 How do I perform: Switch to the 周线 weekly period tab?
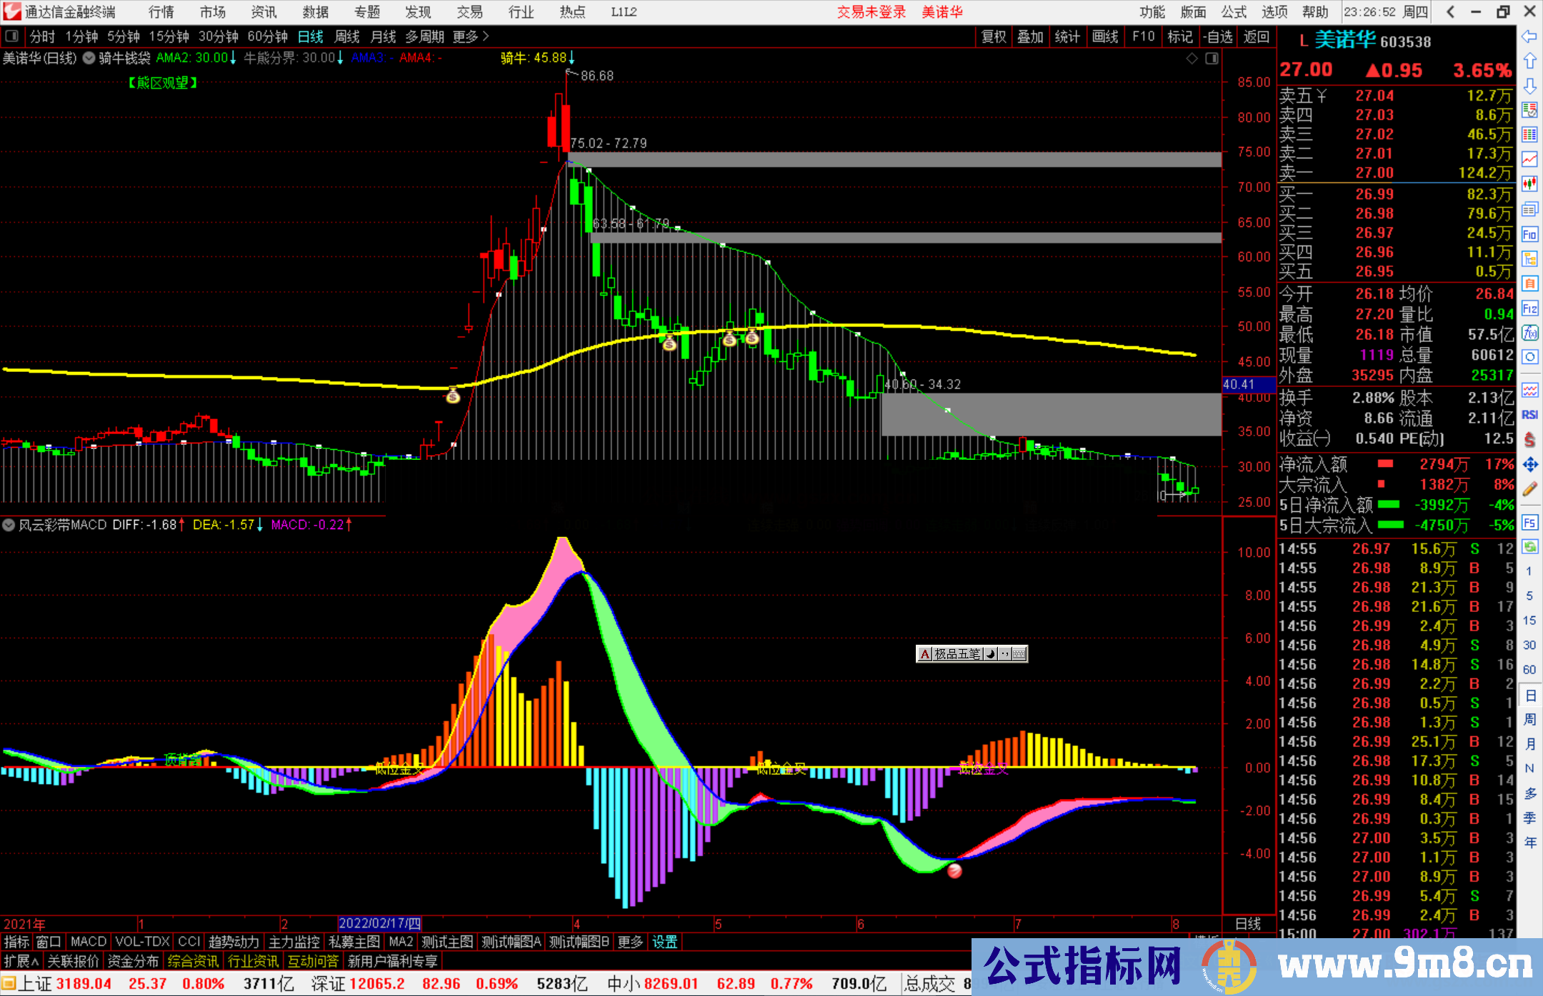tap(347, 36)
